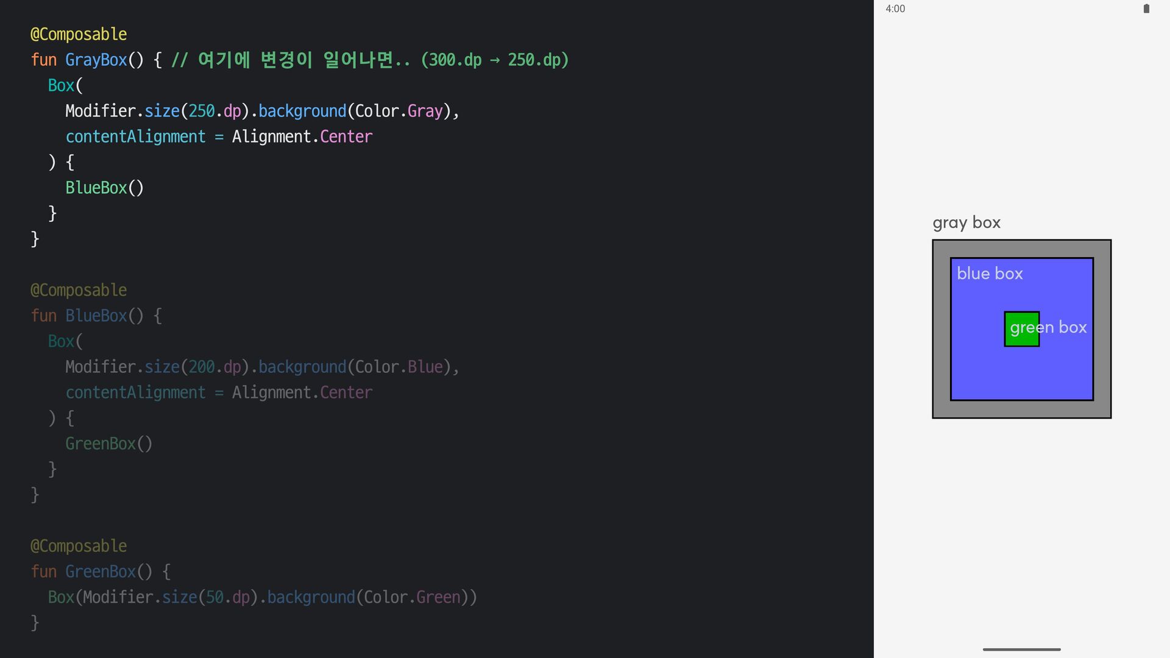Click the GrayBox function name
The image size is (1170, 658).
(x=96, y=60)
